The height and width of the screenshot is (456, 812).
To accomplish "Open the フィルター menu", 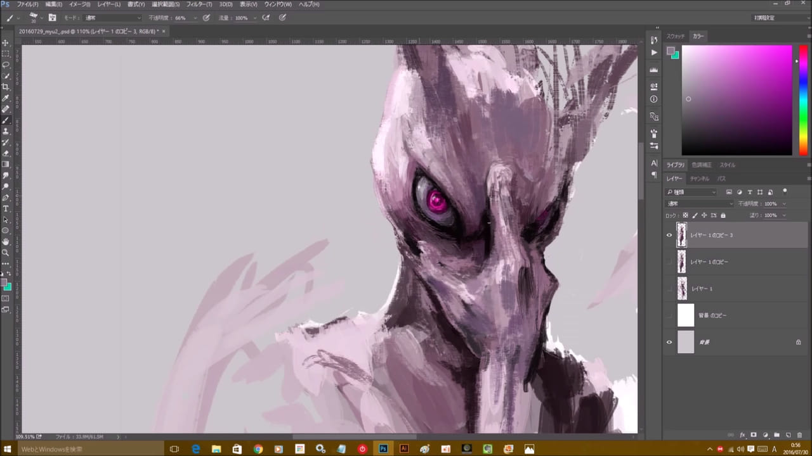I will pyautogui.click(x=199, y=4).
